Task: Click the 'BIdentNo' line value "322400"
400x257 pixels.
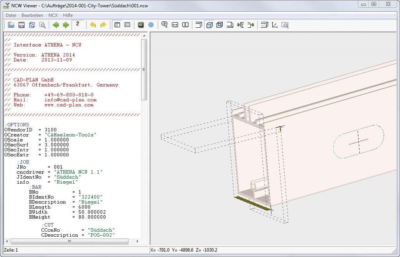Action: [91, 197]
